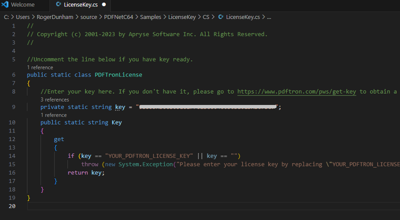Select line number 9 in the gutter
The height and width of the screenshot is (220, 400).
(x=13, y=107)
